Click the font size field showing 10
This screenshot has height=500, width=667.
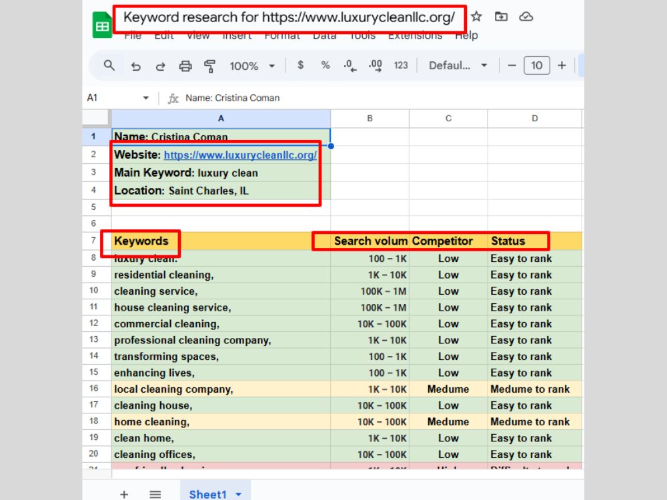click(537, 65)
